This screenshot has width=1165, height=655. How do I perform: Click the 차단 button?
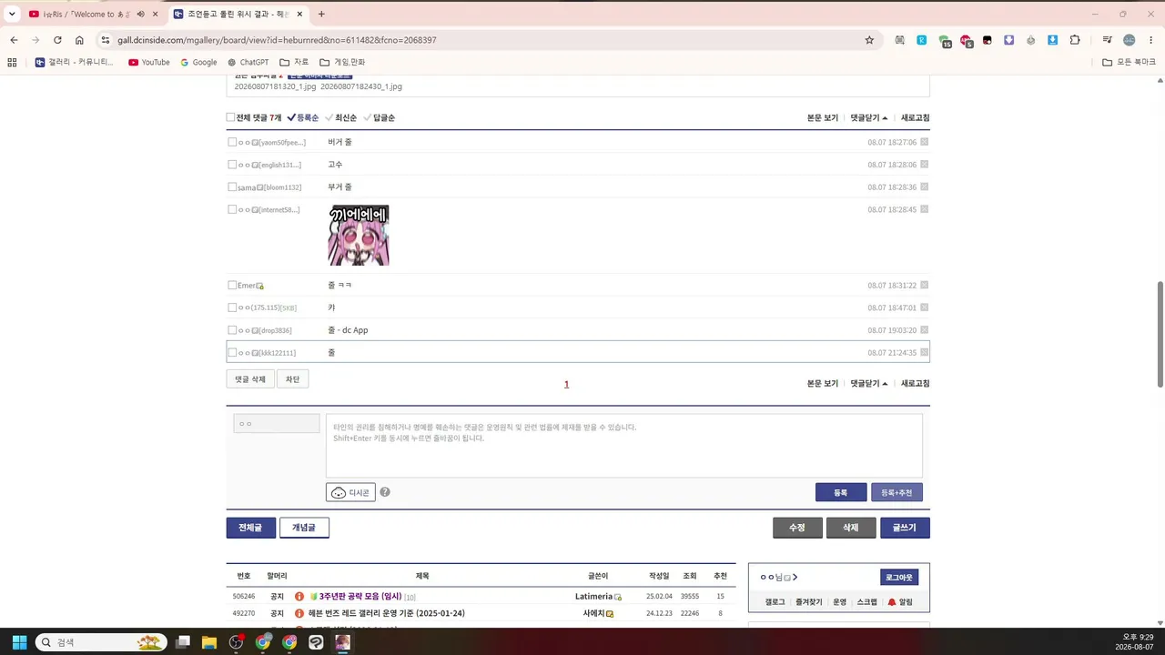pyautogui.click(x=292, y=379)
